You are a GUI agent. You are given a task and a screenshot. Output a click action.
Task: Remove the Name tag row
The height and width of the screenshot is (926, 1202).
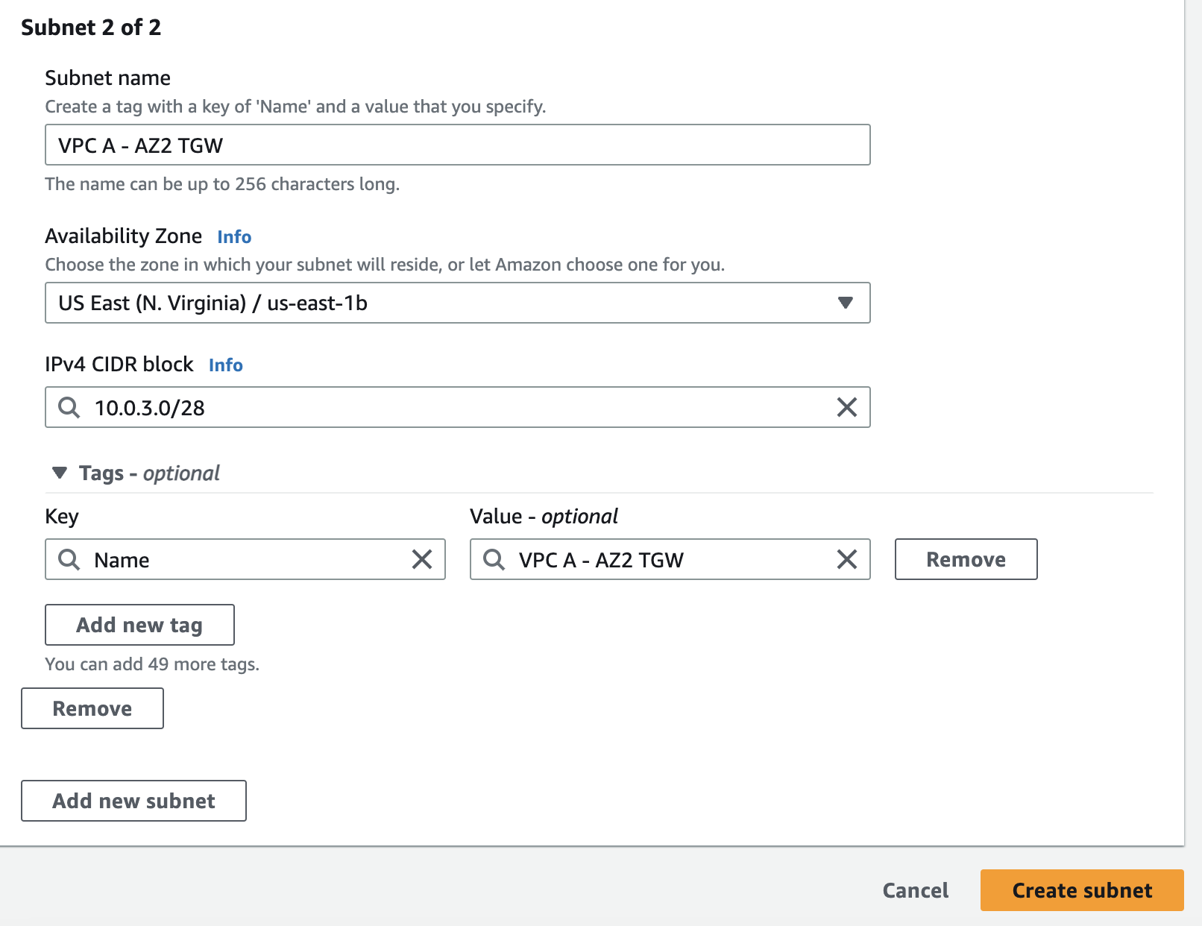pos(966,559)
